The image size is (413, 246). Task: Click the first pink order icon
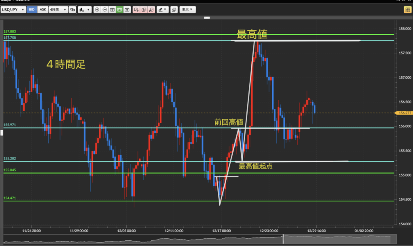[136, 9]
